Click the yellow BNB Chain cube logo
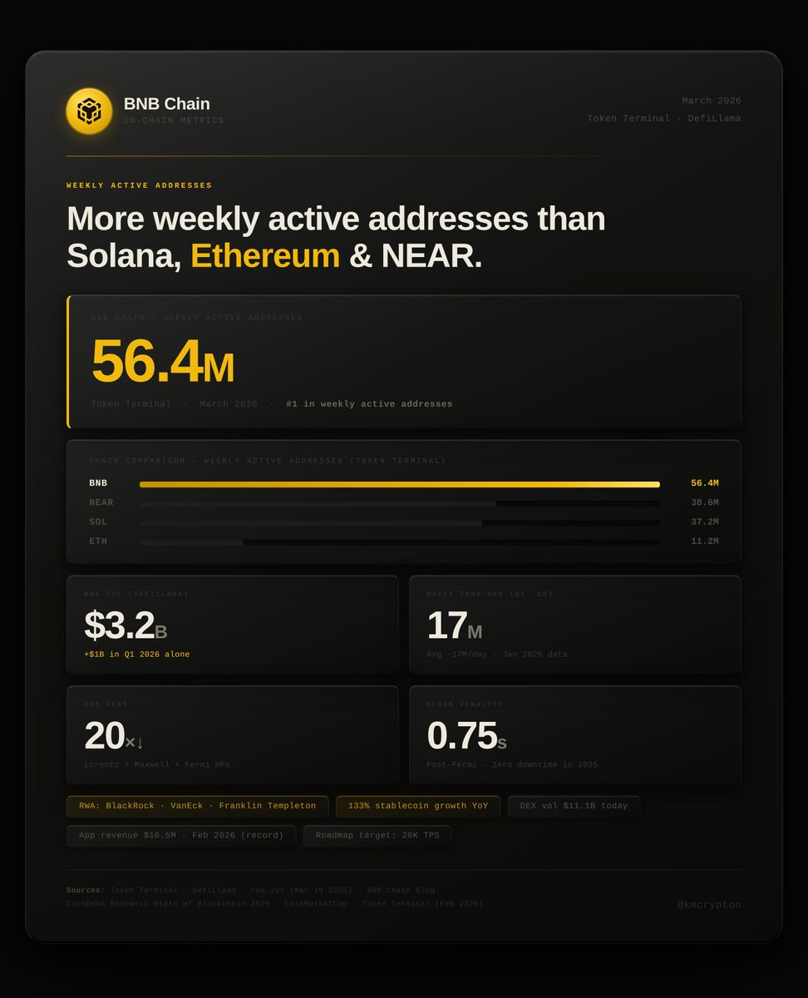Viewport: 808px width, 998px height. (89, 111)
